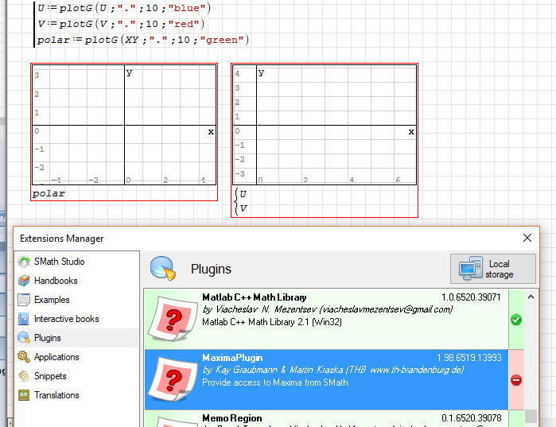Select the Handbooks books icon
Viewport: 556px width, 427px height.
pyautogui.click(x=23, y=281)
